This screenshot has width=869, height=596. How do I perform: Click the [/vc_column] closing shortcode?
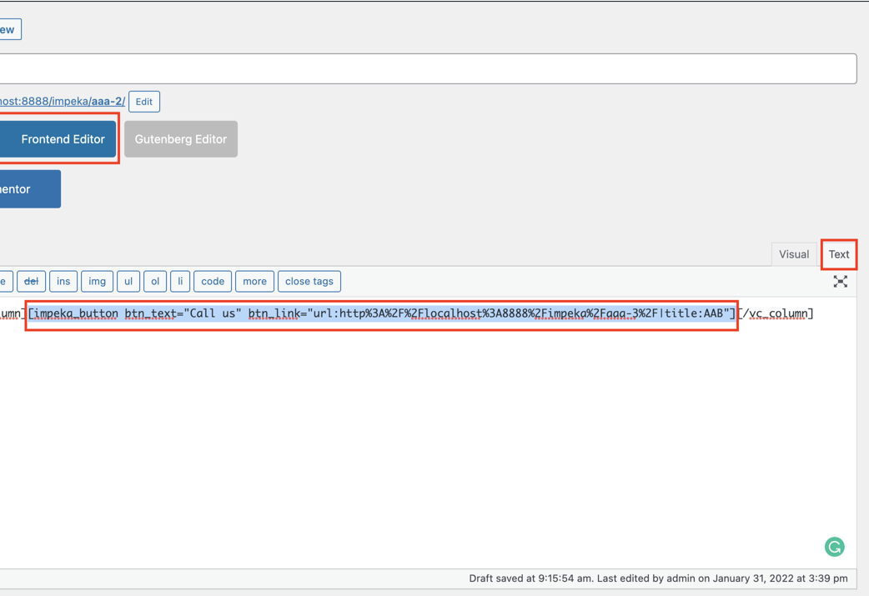pyautogui.click(x=776, y=313)
